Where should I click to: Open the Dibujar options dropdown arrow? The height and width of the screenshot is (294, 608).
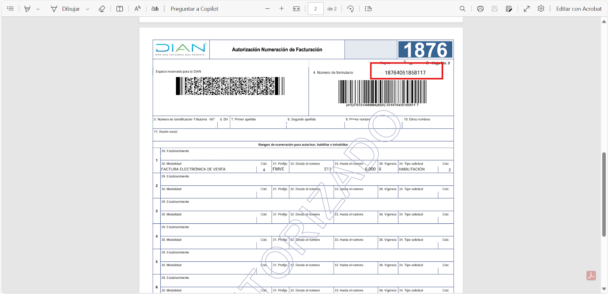87,9
